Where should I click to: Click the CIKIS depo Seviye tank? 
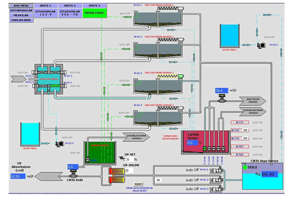pyautogui.click(x=262, y=176)
